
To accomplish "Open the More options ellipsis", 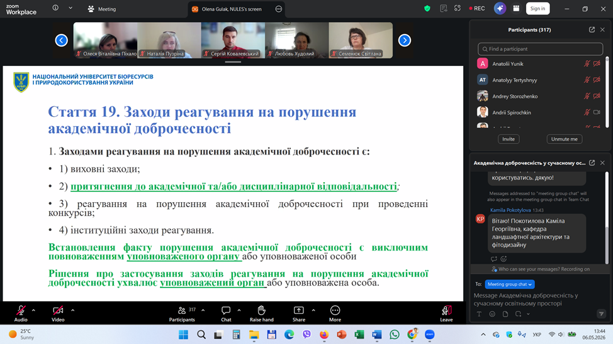I will pyautogui.click(x=335, y=314).
